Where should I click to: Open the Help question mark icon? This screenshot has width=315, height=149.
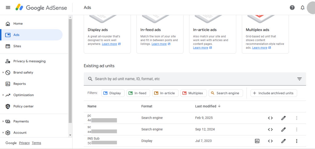tap(292, 8)
